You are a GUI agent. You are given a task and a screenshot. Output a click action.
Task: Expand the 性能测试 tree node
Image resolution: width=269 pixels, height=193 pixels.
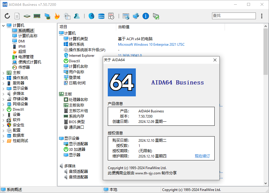pos(3,141)
